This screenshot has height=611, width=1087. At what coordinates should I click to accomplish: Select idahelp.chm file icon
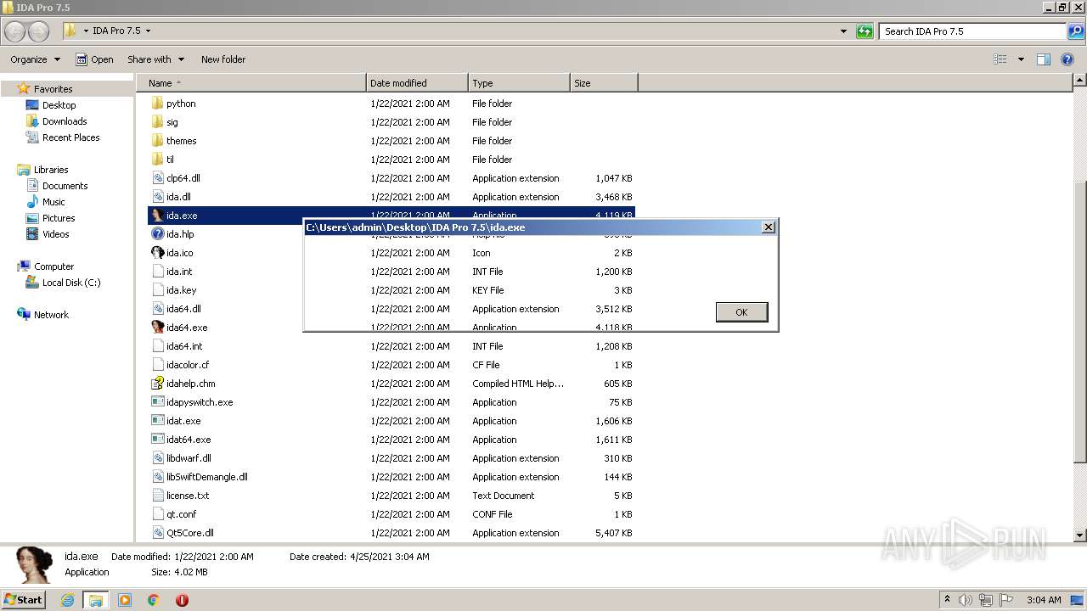(157, 384)
